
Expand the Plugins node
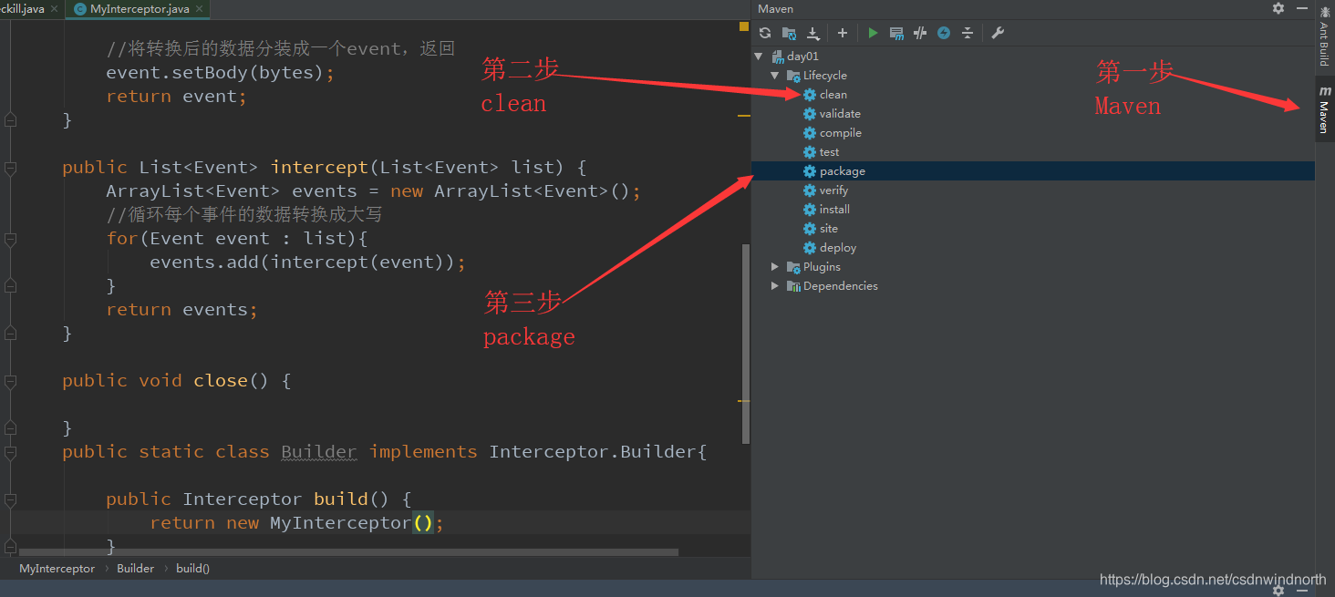pyautogui.click(x=775, y=267)
